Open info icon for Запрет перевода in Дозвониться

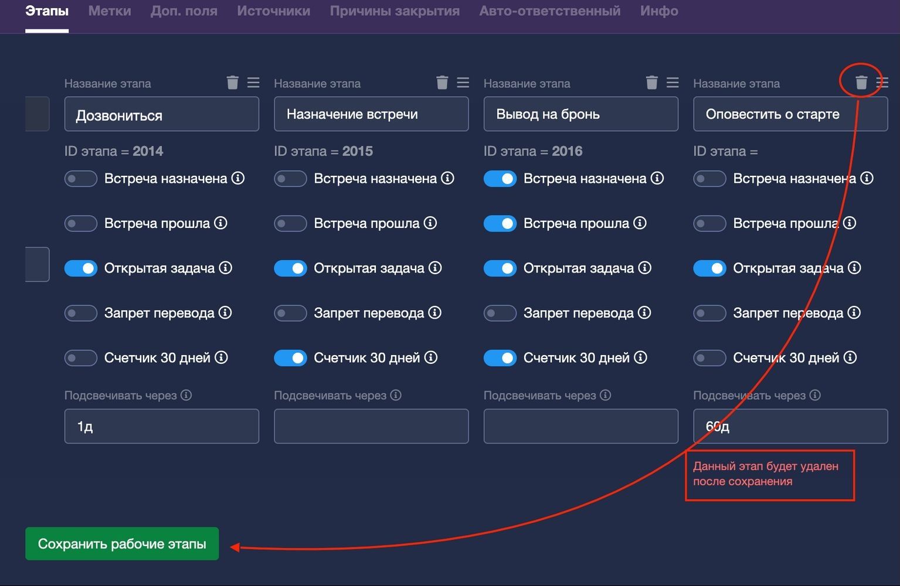(x=225, y=313)
